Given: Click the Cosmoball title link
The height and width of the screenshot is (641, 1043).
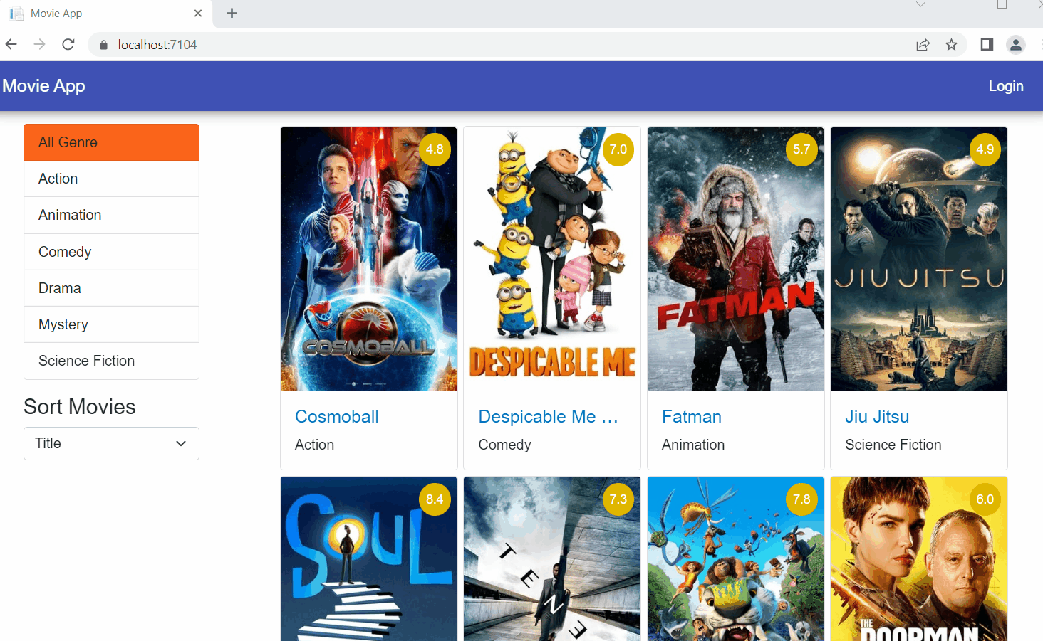Looking at the screenshot, I should 337,417.
